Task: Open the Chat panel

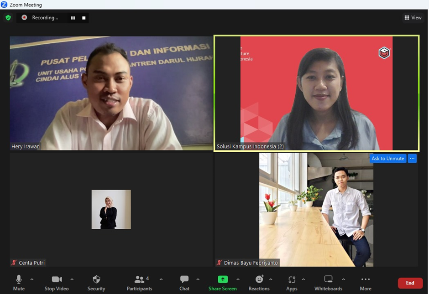Action: click(x=184, y=283)
